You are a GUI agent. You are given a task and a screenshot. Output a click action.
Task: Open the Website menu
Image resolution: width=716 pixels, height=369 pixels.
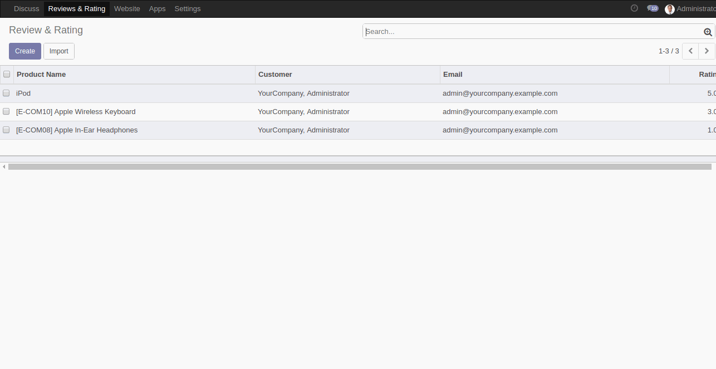point(127,9)
